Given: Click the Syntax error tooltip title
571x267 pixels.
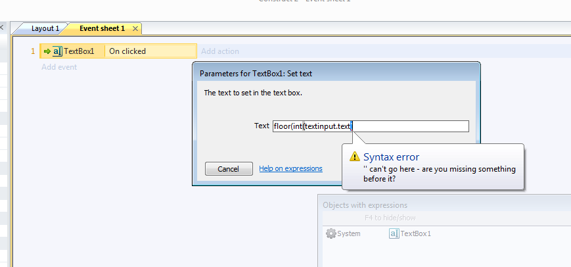Looking at the screenshot, I should click(391, 157).
